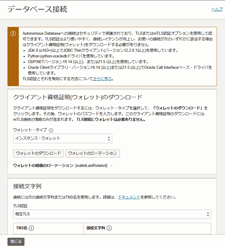The width and height of the screenshot is (225, 247).
Task: Click the ウォレットのローテーション button
Action: pos(93,153)
